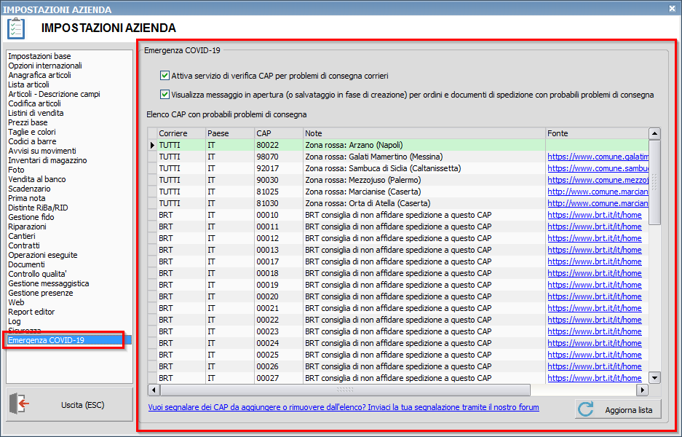Click the Note column header
The image size is (682, 437).
click(x=424, y=133)
